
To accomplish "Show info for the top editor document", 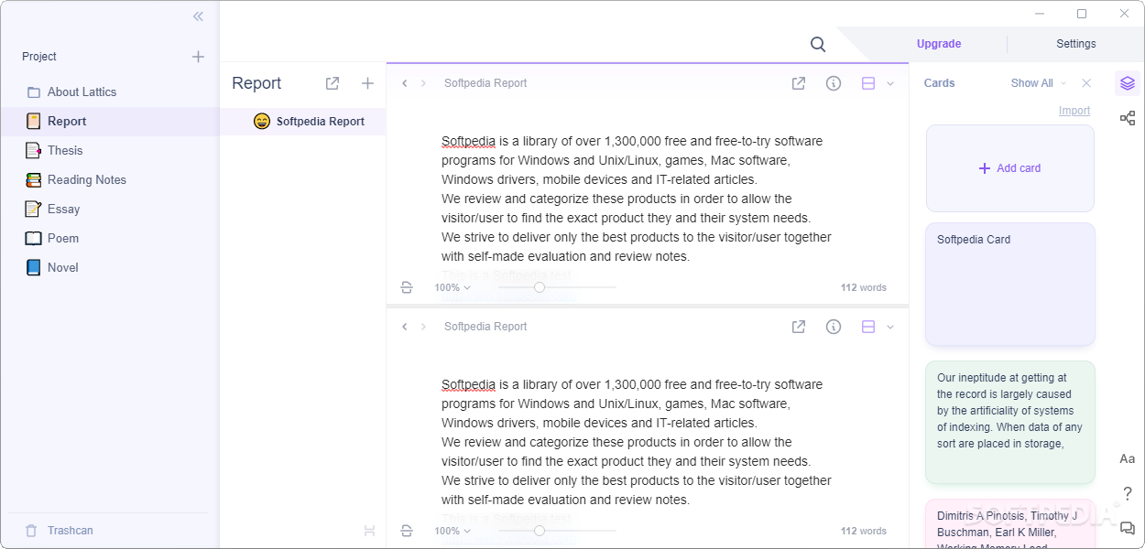I will 834,83.
